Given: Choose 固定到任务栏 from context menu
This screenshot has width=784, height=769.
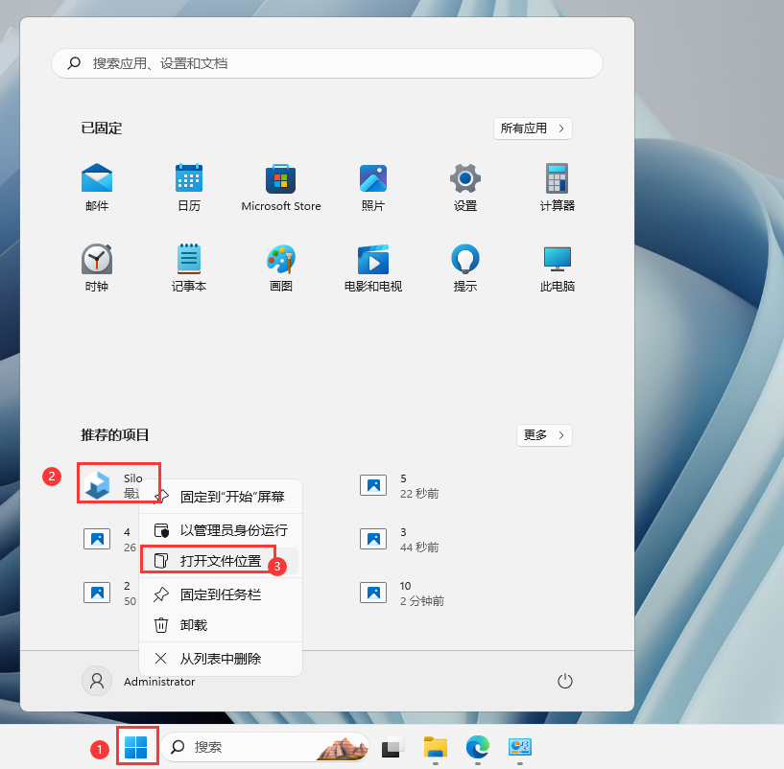Looking at the screenshot, I should (x=221, y=594).
